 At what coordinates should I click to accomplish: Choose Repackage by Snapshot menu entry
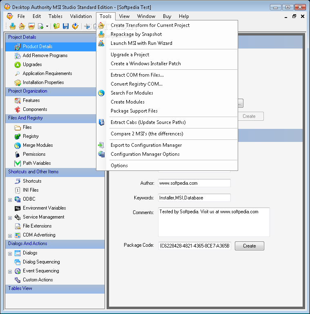[167, 34]
